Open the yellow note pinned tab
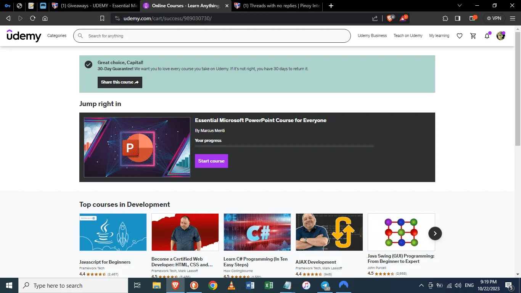This screenshot has width=521, height=293. 31,6
